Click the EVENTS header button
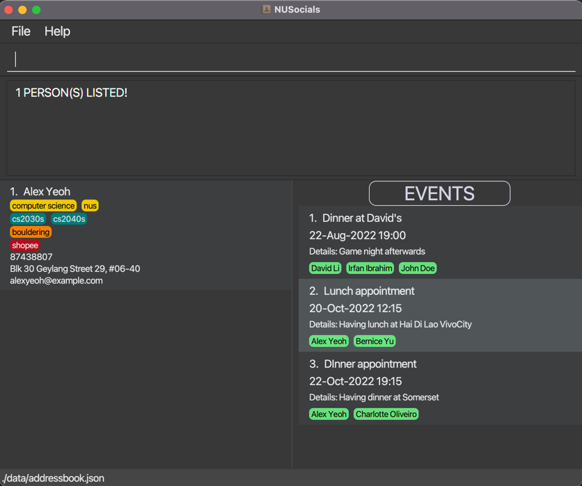Viewport: 582px width, 486px height. [439, 193]
